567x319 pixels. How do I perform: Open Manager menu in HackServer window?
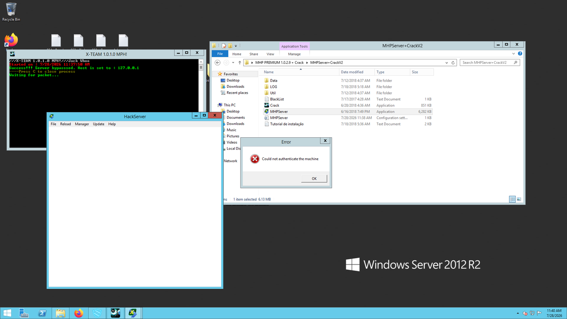coord(82,124)
